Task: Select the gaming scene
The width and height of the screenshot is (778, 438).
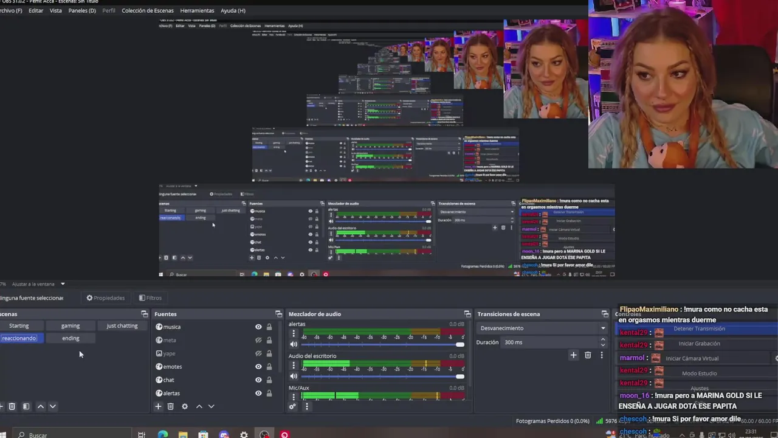Action: click(x=71, y=325)
